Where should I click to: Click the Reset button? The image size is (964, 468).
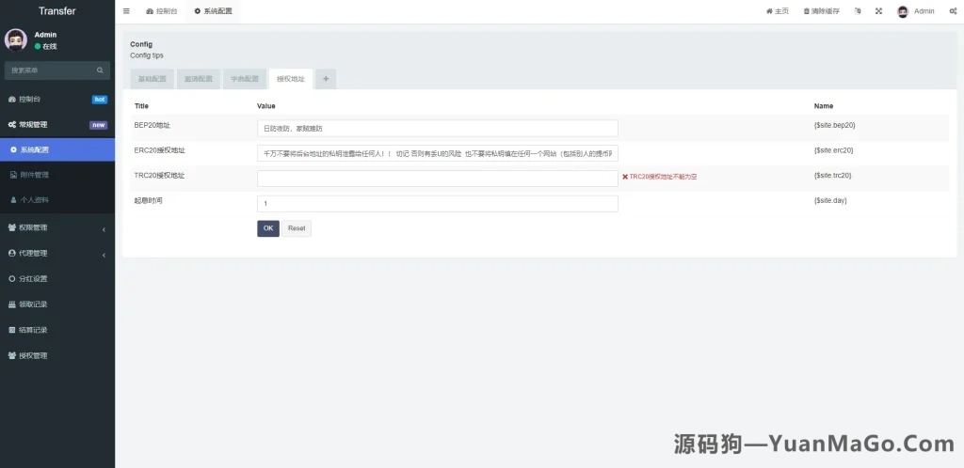pos(297,228)
